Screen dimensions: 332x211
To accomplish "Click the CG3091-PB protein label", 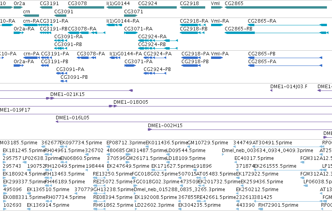I will pos(74,77).
